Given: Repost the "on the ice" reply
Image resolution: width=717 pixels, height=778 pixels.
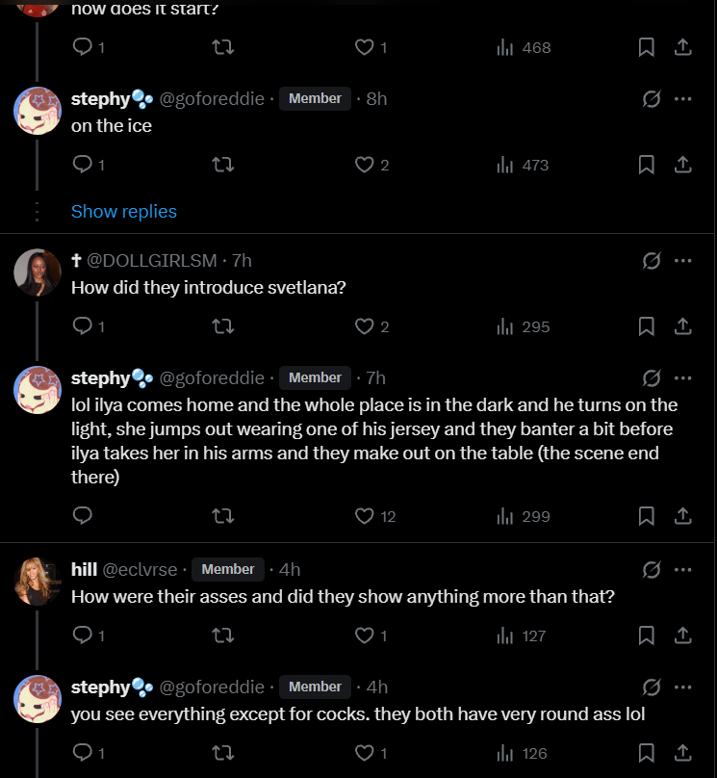Looking at the screenshot, I should click(x=223, y=166).
